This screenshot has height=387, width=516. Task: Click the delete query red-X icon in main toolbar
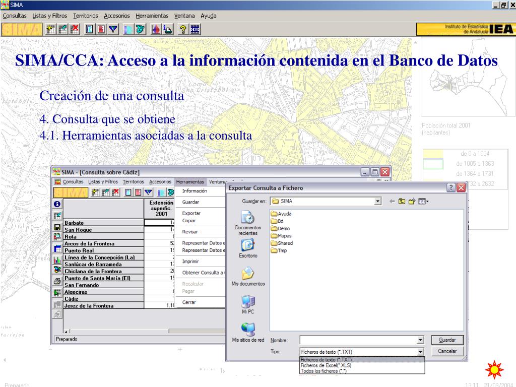[75, 30]
